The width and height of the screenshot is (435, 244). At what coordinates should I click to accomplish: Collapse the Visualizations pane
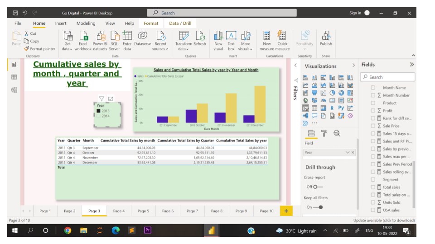[353, 66]
